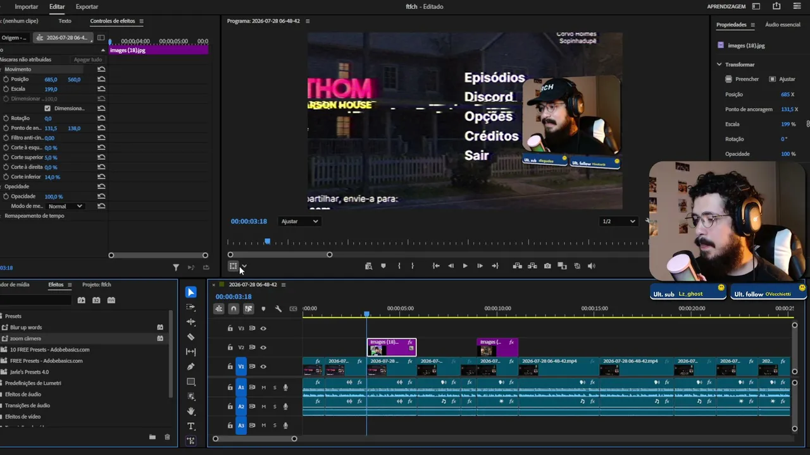Go to In point in program monitor
The height and width of the screenshot is (455, 810).
click(x=436, y=266)
